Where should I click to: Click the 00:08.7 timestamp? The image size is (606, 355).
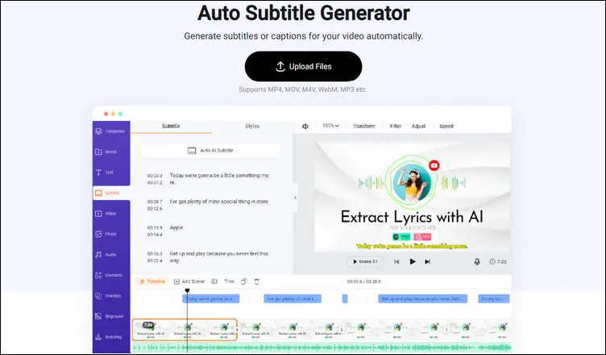(x=155, y=202)
